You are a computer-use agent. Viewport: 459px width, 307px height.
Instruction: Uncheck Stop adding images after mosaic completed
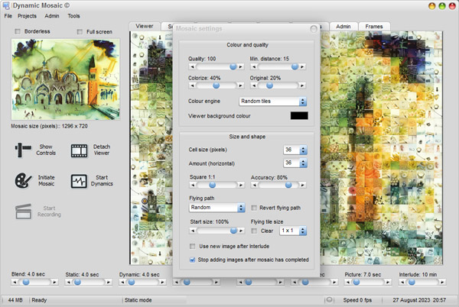point(192,260)
